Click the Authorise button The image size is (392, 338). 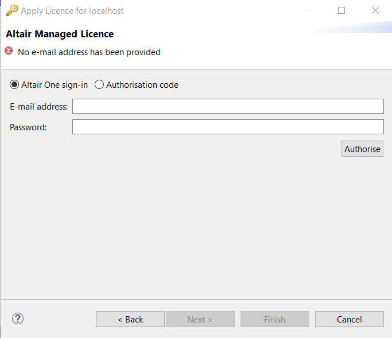[x=362, y=149]
